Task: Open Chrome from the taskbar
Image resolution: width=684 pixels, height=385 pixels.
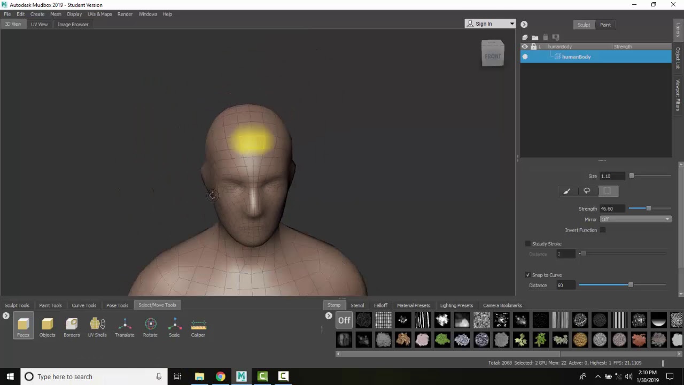Action: pyautogui.click(x=220, y=376)
